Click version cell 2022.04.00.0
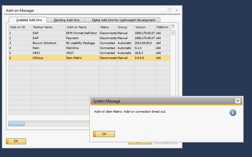252x157 pixels. [144, 43]
